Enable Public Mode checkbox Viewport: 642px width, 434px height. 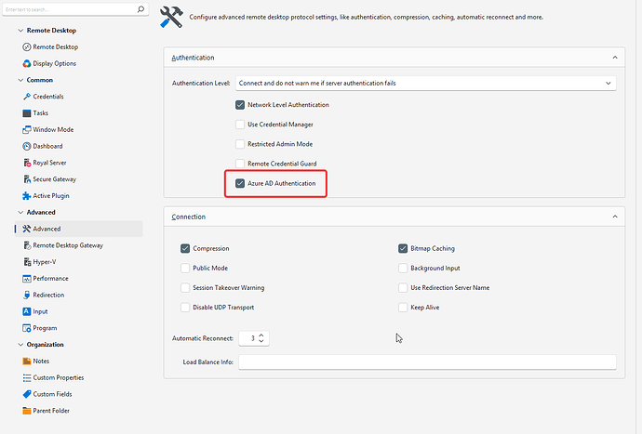click(185, 268)
